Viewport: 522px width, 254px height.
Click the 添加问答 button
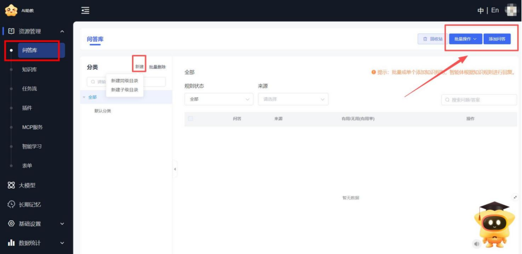tap(497, 39)
